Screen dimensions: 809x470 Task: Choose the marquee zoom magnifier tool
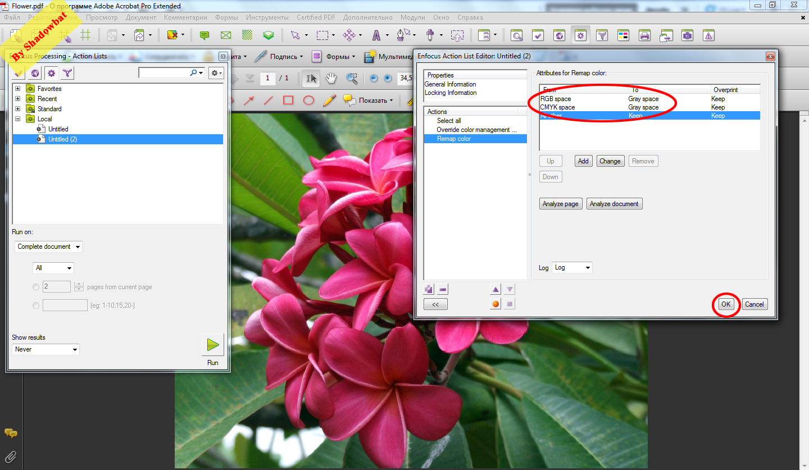(x=352, y=78)
